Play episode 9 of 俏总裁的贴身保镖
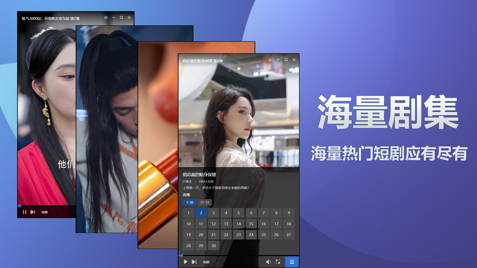This screenshot has width=477, height=268. (289, 213)
